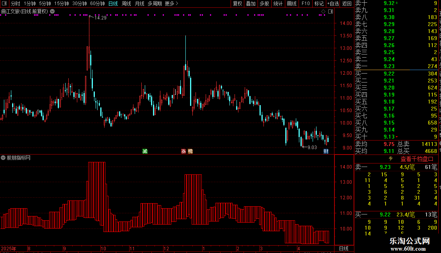This screenshot has width=441, height=253.
Task: Select the 卖一 9.23 ask row
Action: pos(396,66)
